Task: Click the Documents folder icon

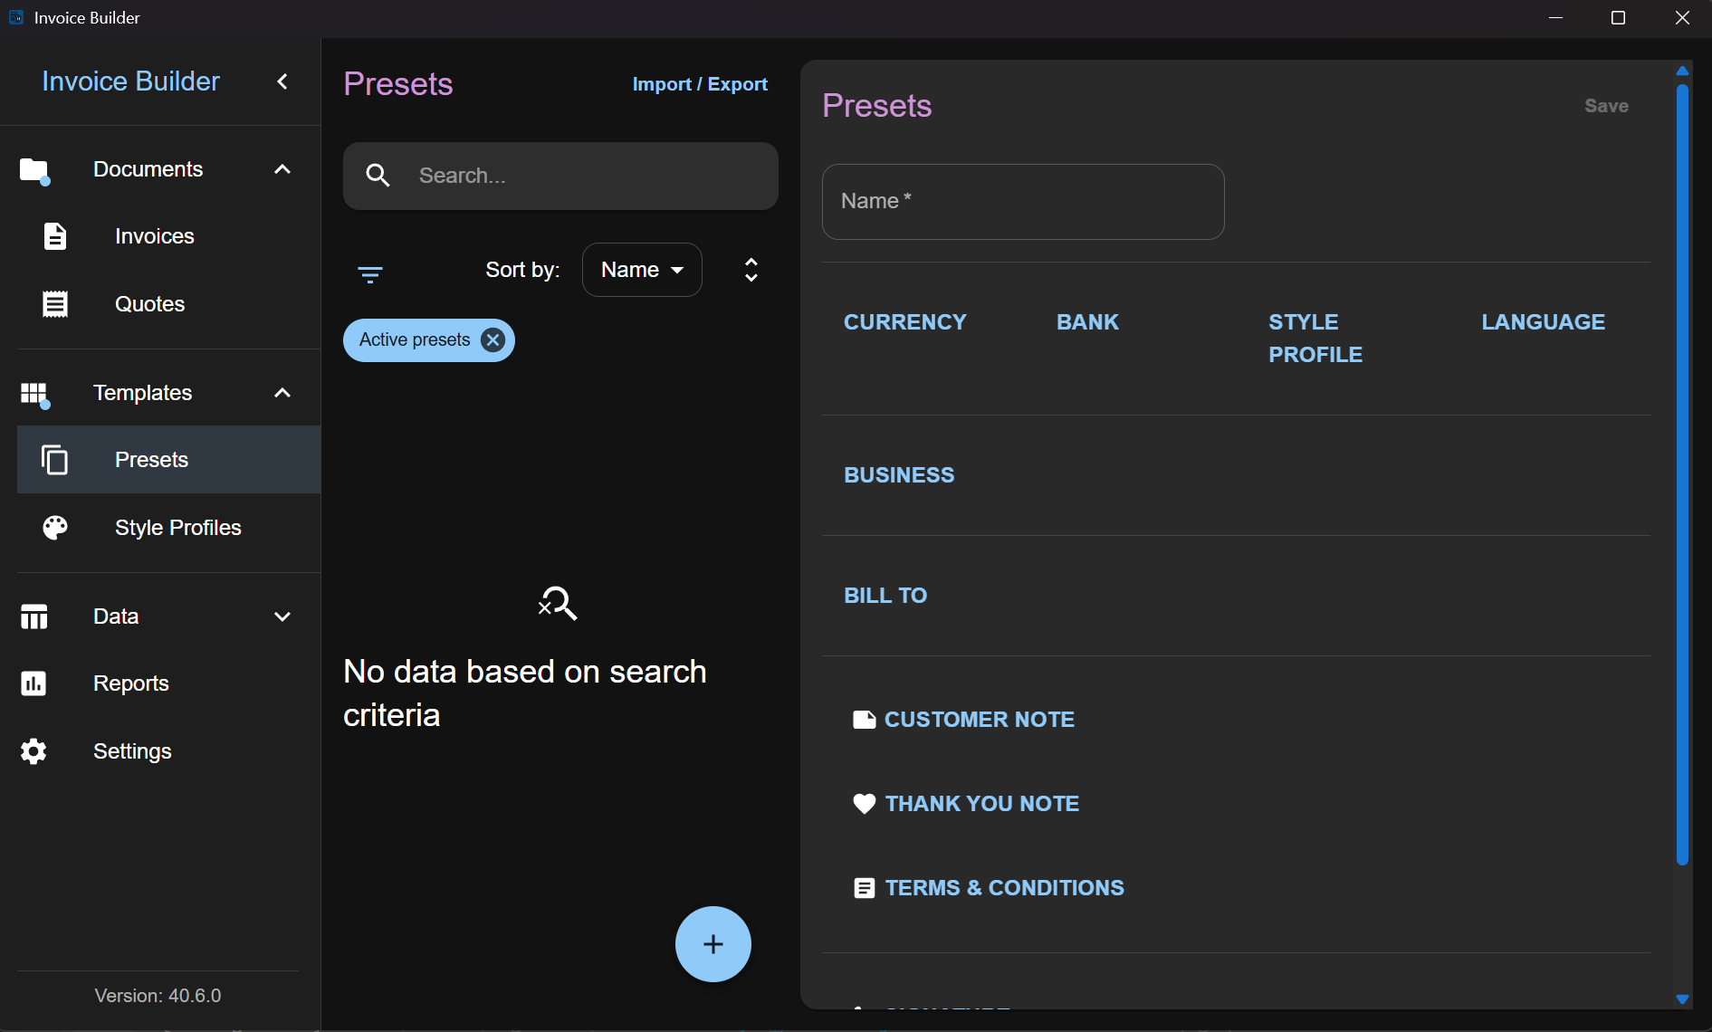Action: [x=34, y=170]
